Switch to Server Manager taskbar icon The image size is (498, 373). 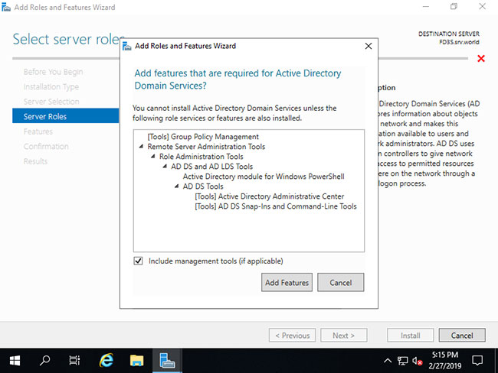coord(167,361)
